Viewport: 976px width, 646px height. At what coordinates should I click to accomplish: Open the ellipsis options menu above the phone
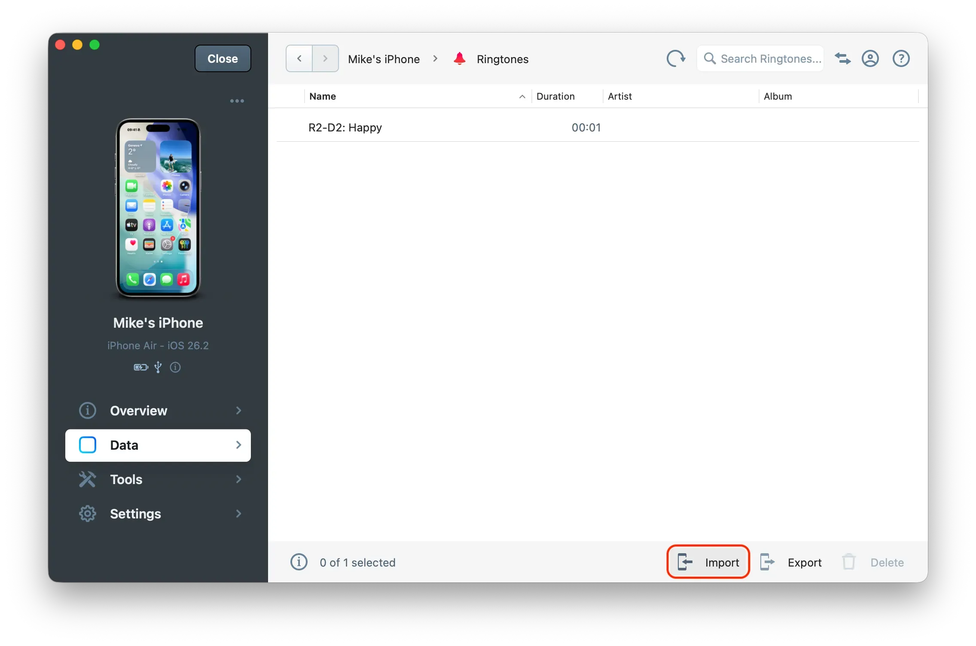[237, 101]
